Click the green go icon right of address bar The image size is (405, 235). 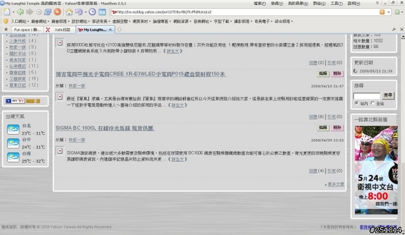point(397,12)
